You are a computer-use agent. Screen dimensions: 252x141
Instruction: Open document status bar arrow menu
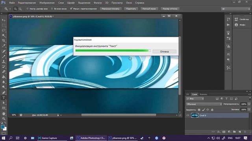(58, 115)
